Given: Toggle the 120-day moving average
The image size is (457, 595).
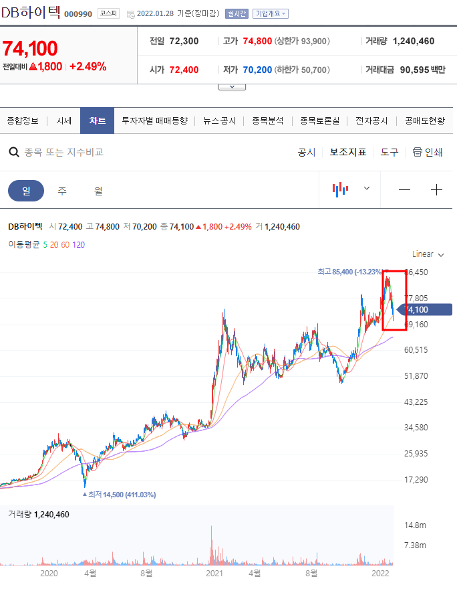Looking at the screenshot, I should click(x=78, y=245).
